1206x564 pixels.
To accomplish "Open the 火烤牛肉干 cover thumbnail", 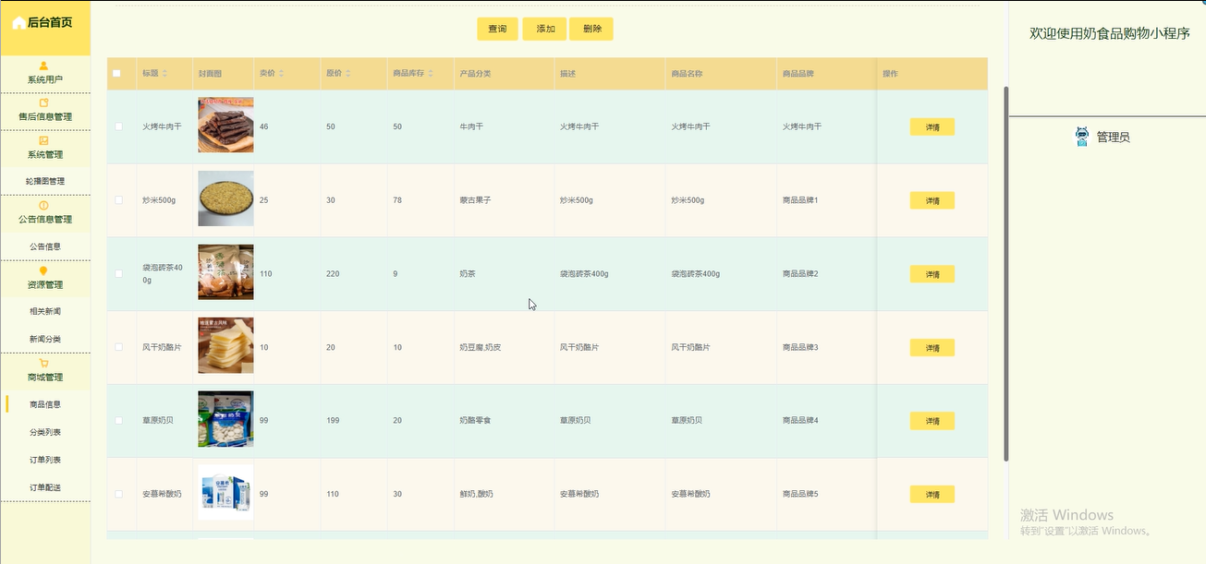I will tap(225, 126).
